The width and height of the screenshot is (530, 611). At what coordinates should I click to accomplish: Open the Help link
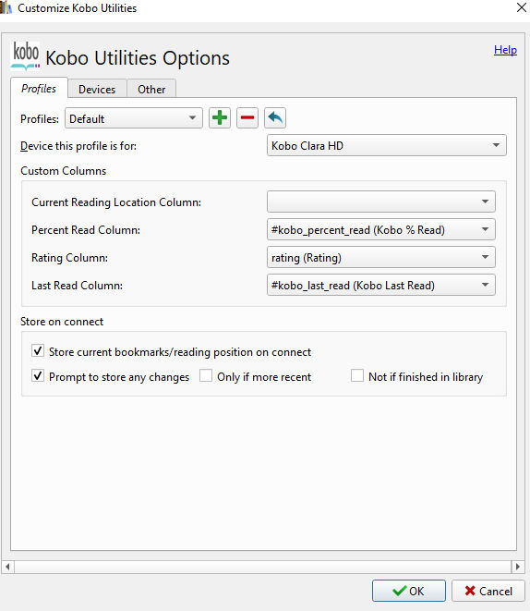505,50
